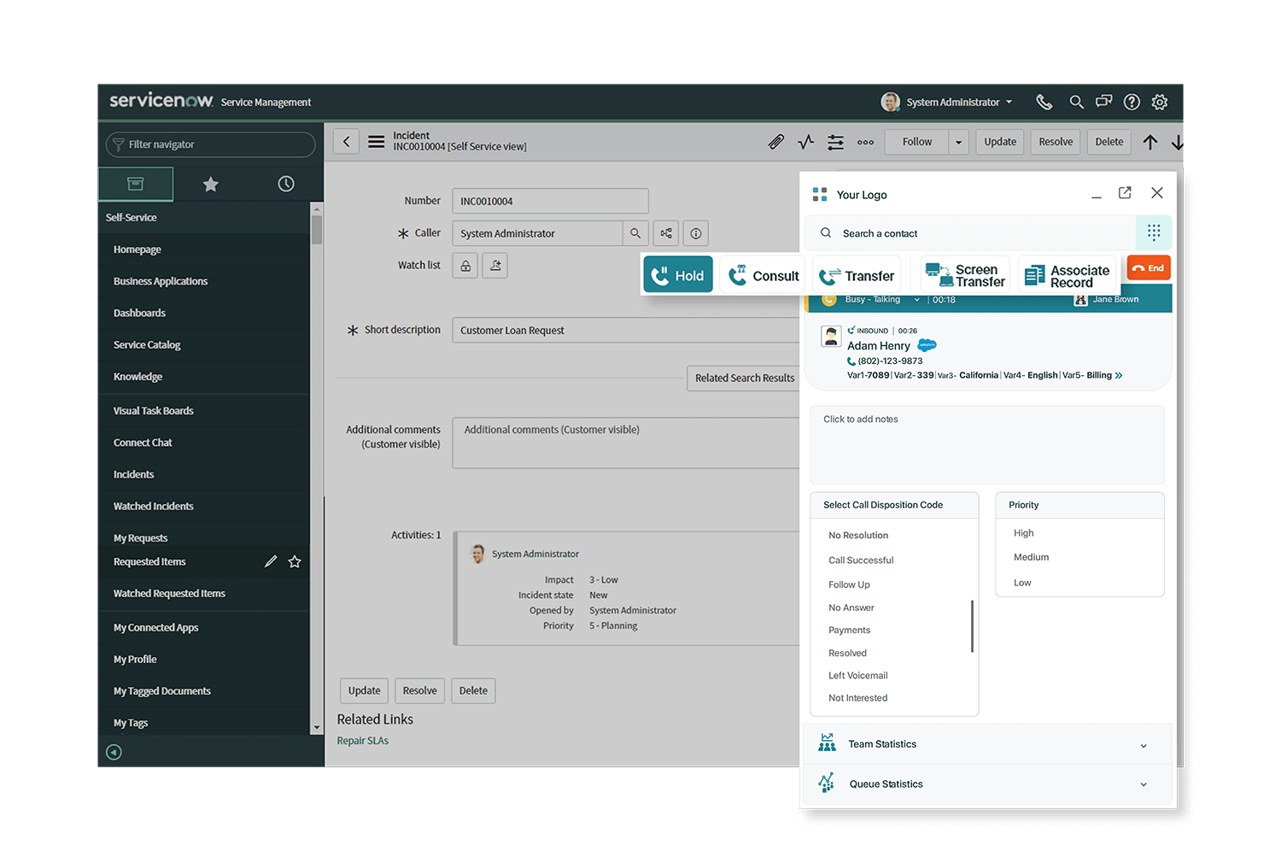The width and height of the screenshot is (1281, 851).
Task: Collapse navigator with bottom circle arrow
Action: click(114, 752)
